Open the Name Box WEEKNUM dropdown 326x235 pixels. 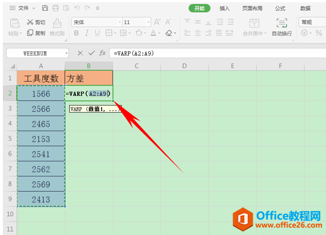66,54
